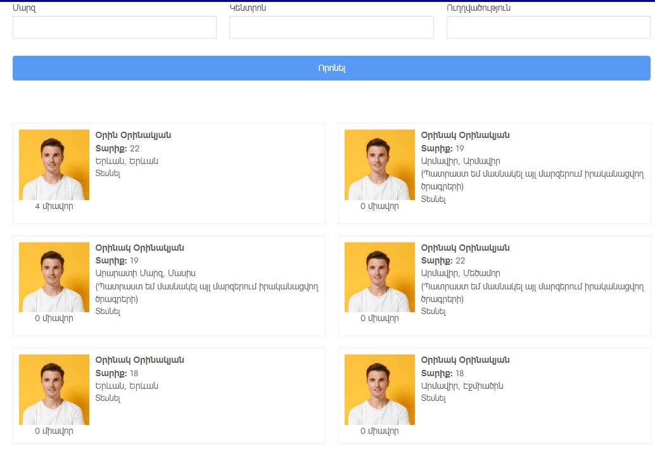This screenshot has height=449, width=655.
Task: Select name Օրինակ Օրինակյան on age 18 Երևան card
Action: click(139, 360)
